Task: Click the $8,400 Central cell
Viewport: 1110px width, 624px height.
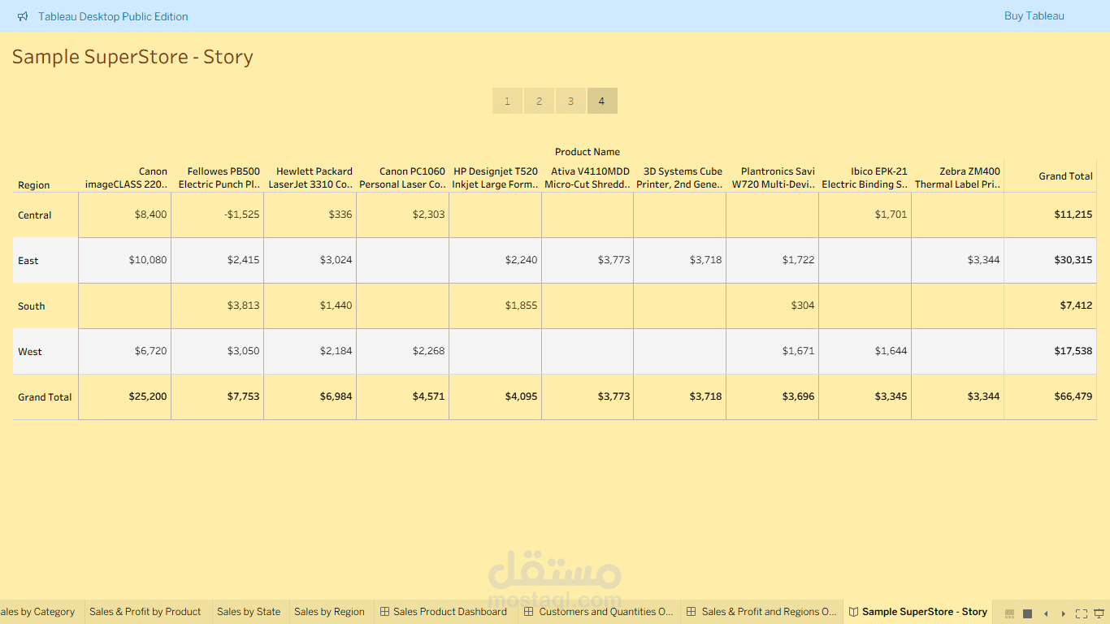Action: (125, 214)
